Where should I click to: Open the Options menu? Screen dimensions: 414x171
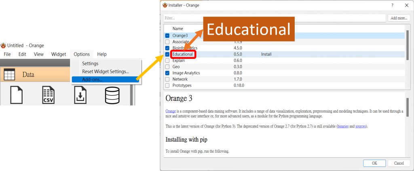pos(82,54)
